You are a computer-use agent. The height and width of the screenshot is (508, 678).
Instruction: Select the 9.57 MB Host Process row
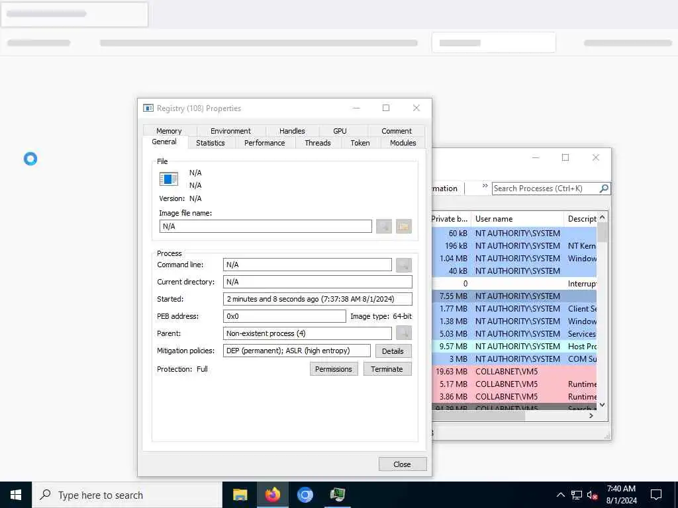(x=514, y=347)
